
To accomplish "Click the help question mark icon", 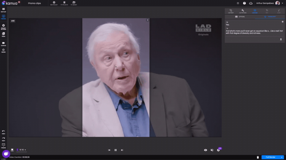I will point(244,3).
